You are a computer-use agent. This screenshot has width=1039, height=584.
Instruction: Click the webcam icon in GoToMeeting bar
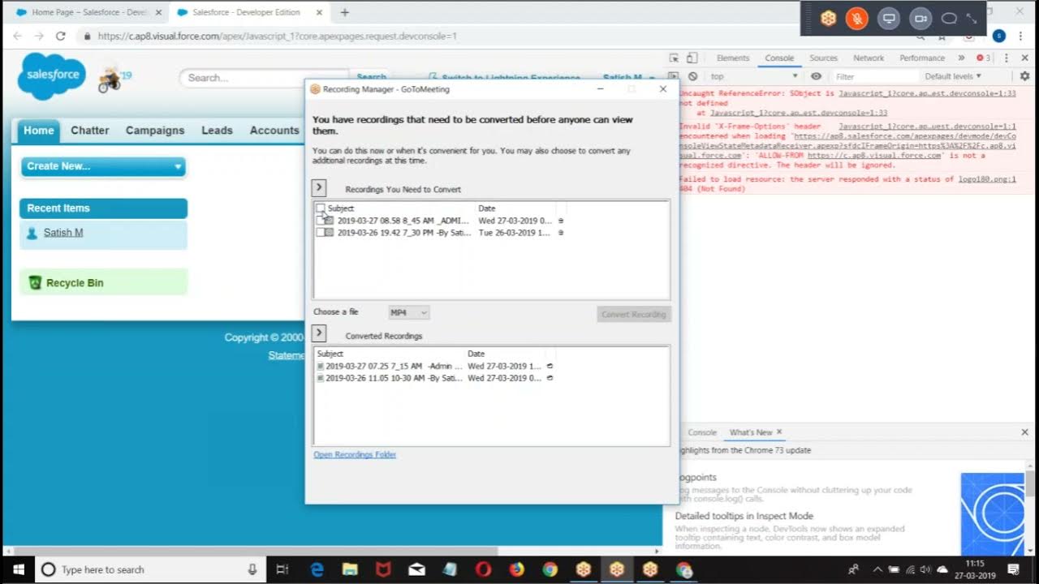[920, 19]
